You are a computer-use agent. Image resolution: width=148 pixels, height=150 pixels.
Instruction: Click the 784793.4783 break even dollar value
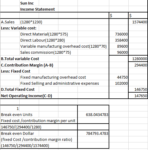[97, 134]
